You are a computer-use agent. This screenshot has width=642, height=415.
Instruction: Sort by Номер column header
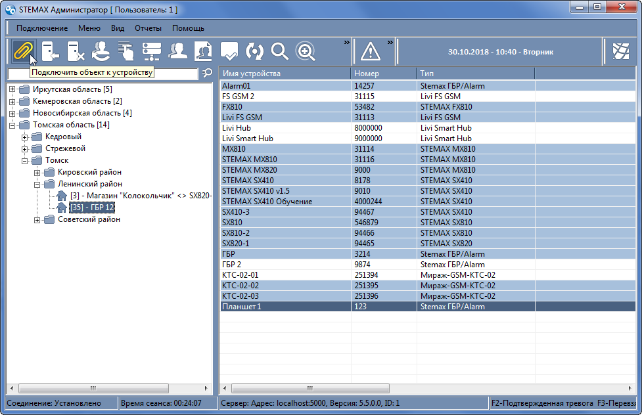pyautogui.click(x=384, y=74)
